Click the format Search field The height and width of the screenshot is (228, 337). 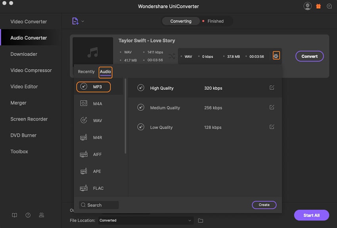99,205
